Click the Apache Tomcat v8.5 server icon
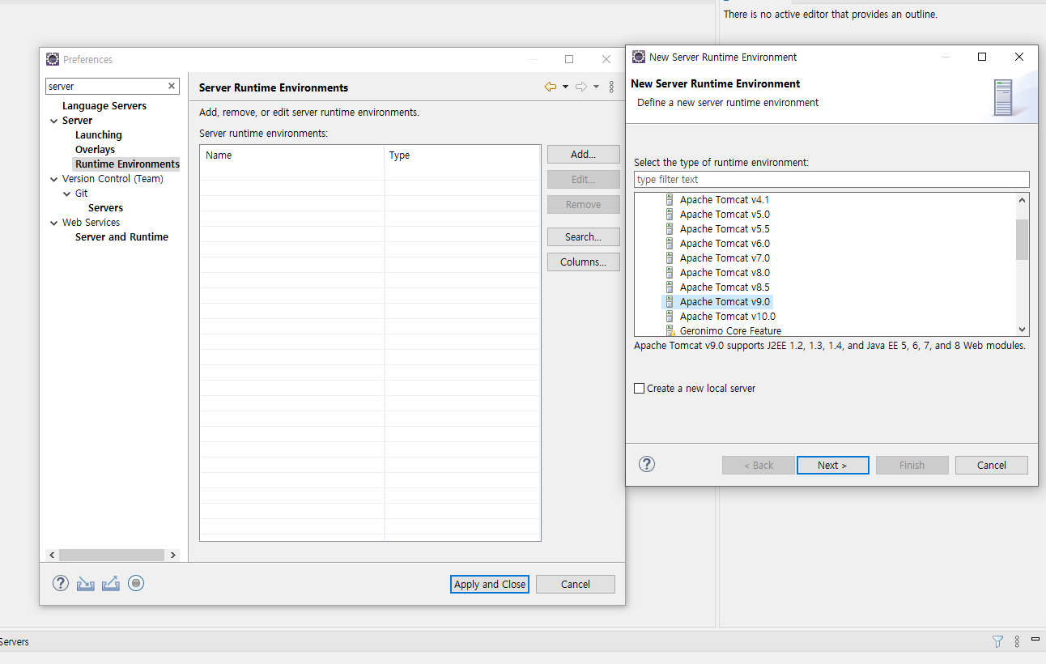The height and width of the screenshot is (664, 1046). point(670,287)
